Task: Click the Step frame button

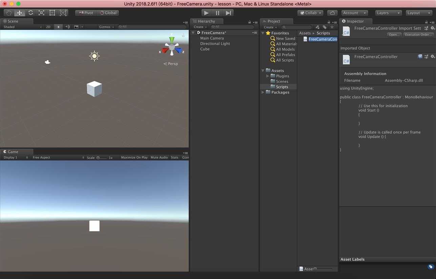Action: coord(228,13)
